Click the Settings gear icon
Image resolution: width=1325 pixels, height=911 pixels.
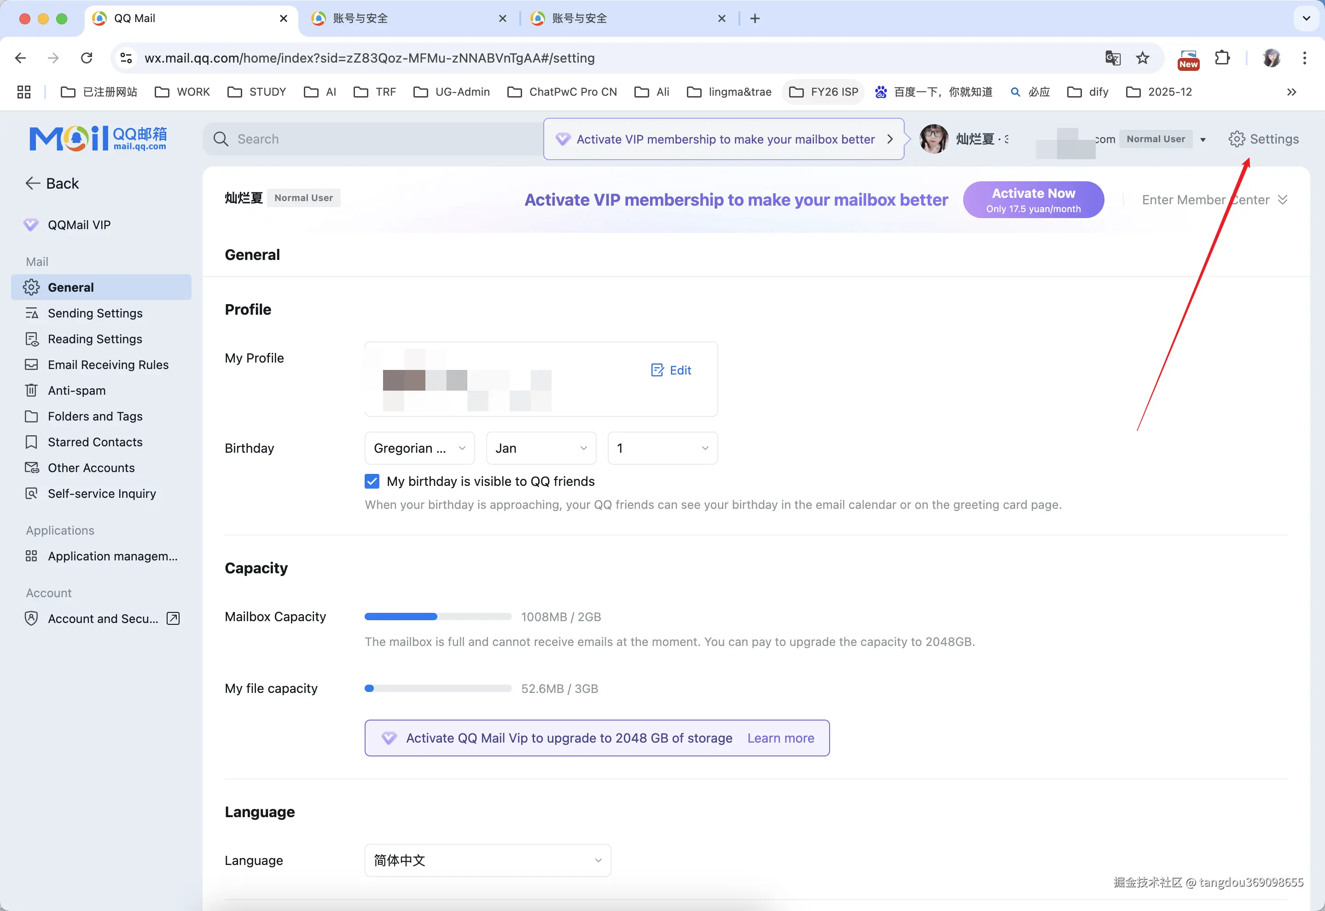[1237, 139]
